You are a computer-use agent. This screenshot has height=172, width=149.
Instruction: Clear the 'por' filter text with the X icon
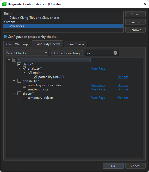pos(115,53)
